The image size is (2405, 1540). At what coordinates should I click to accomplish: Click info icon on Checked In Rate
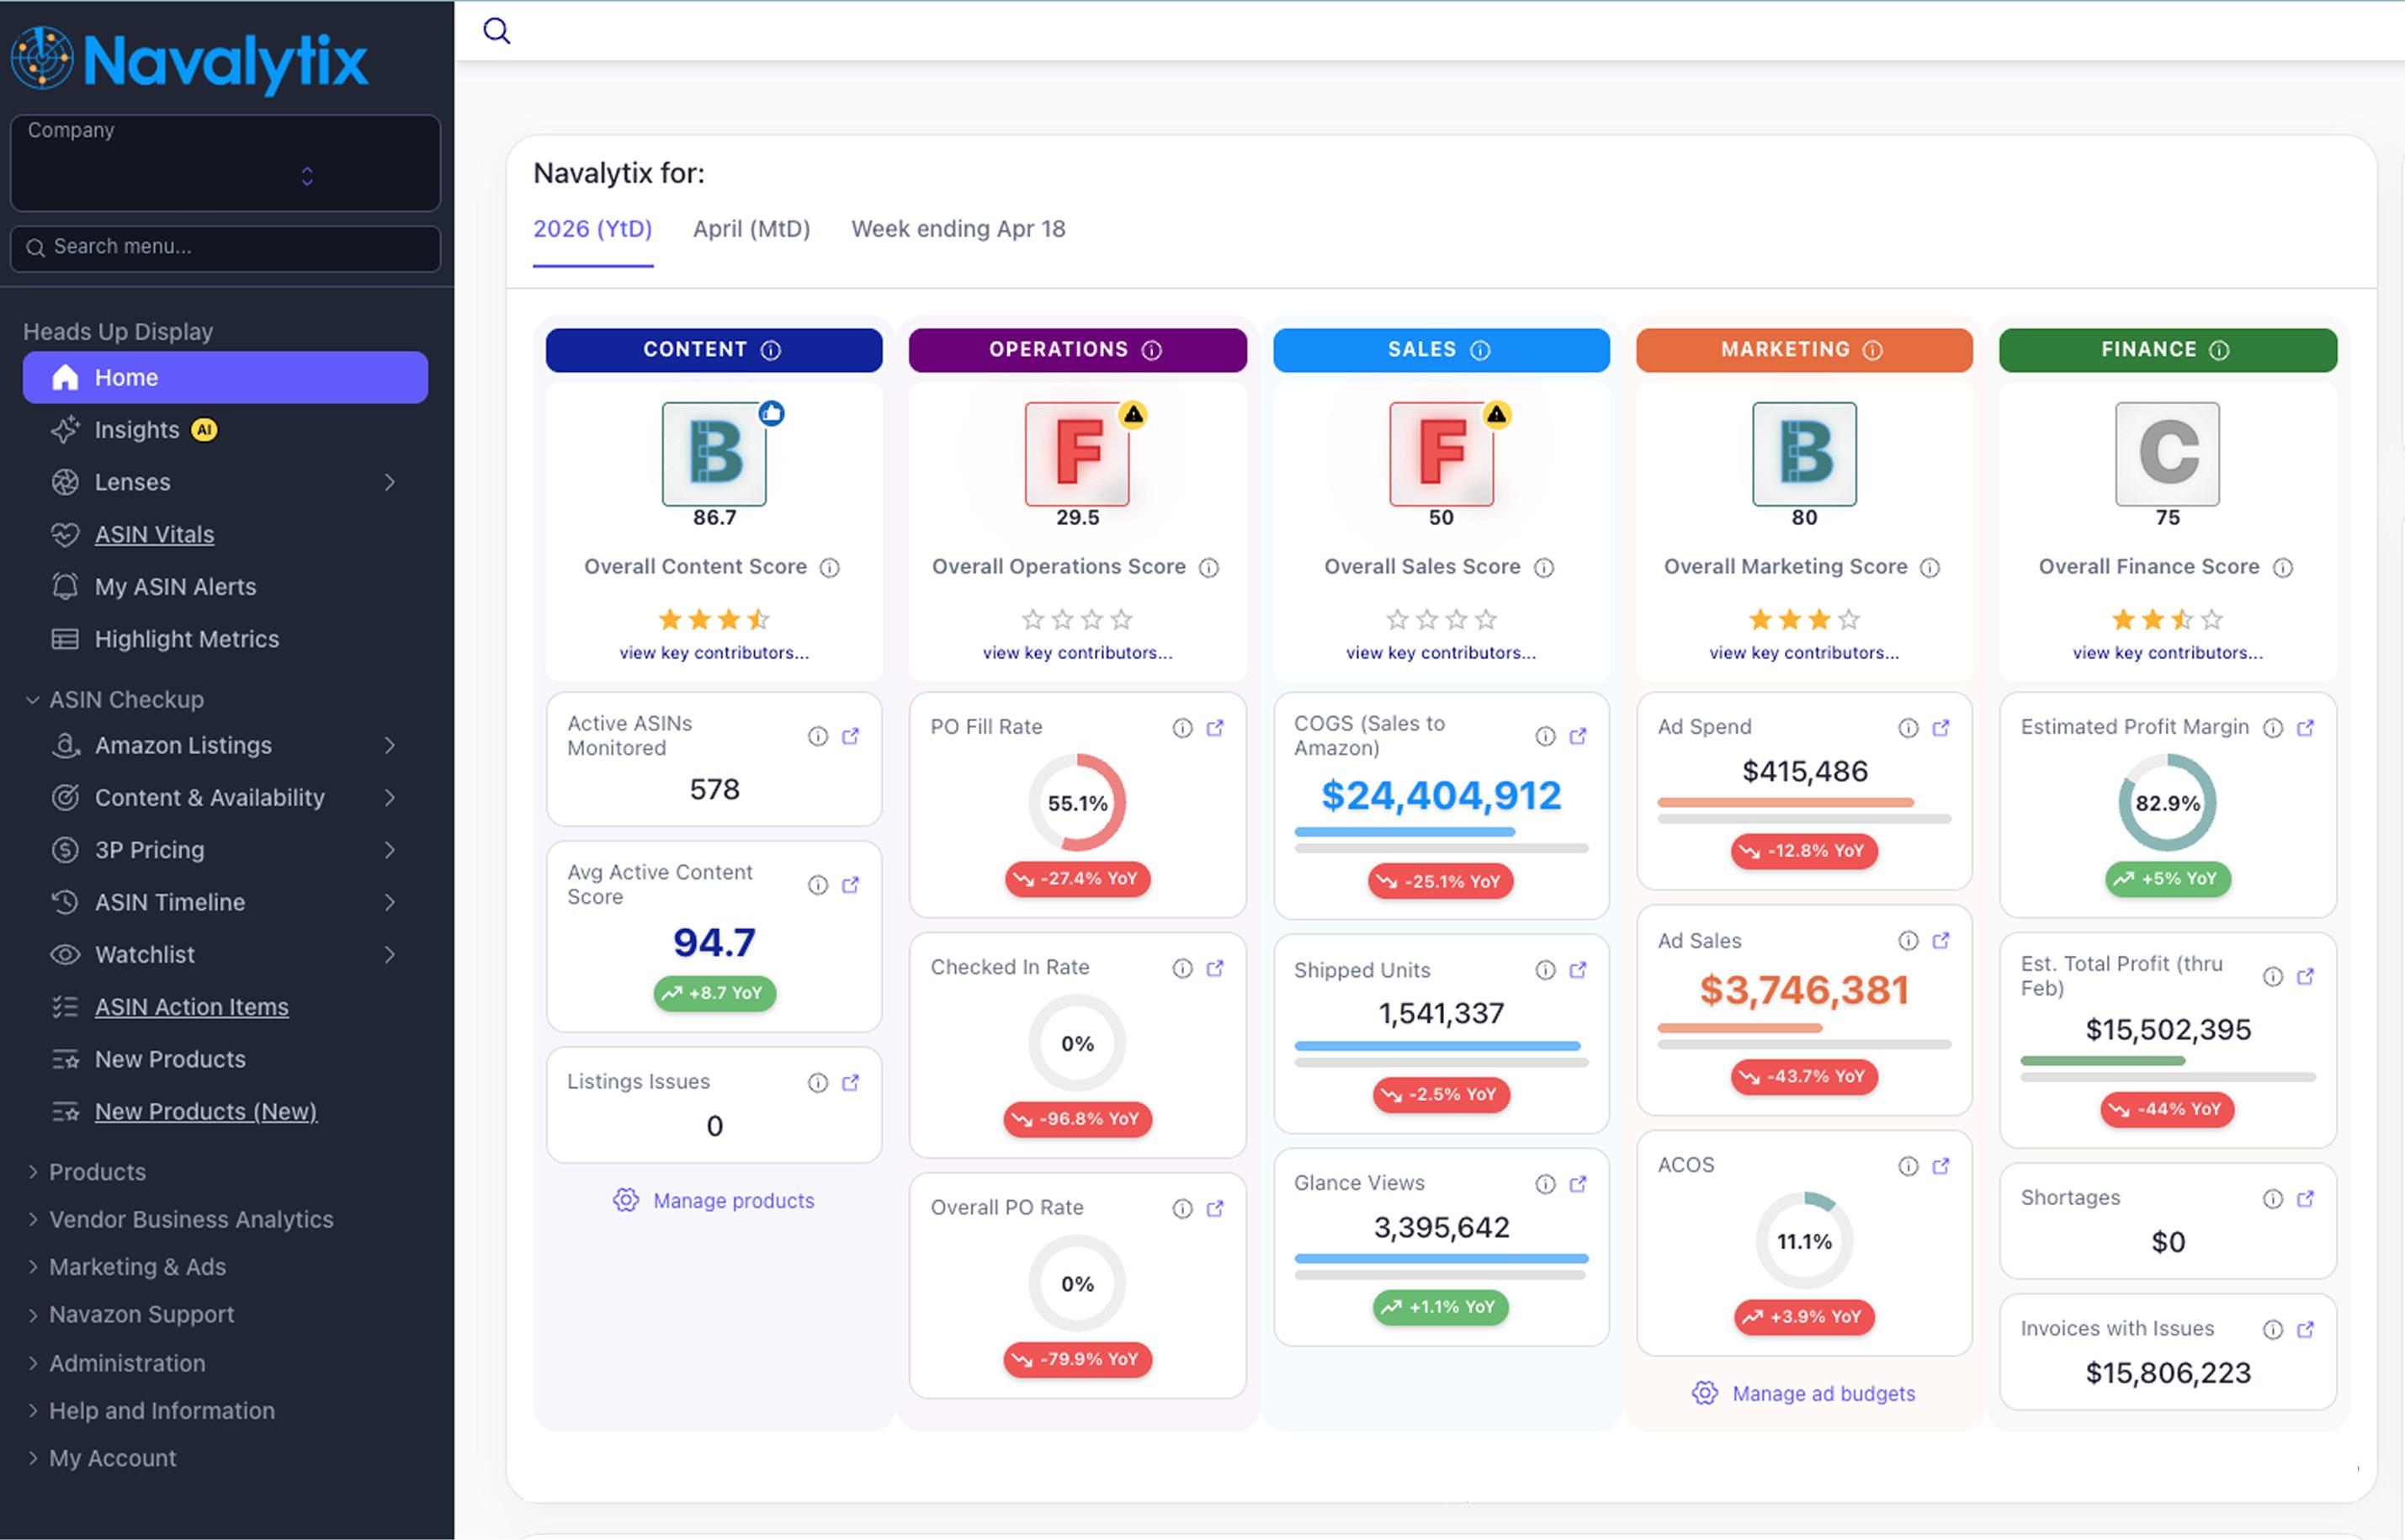click(x=1182, y=968)
